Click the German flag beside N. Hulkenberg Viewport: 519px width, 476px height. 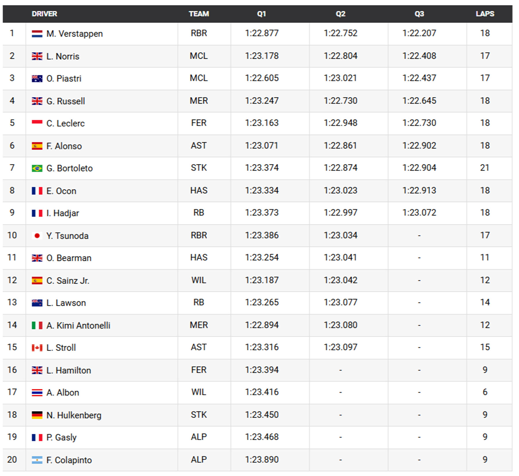(x=37, y=415)
